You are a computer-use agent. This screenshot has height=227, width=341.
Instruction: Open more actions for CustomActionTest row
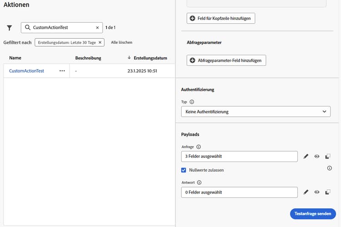[x=62, y=71]
